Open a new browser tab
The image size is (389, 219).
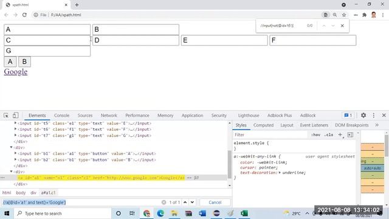point(77,5)
